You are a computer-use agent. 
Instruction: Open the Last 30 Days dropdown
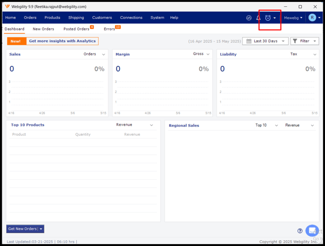point(265,41)
